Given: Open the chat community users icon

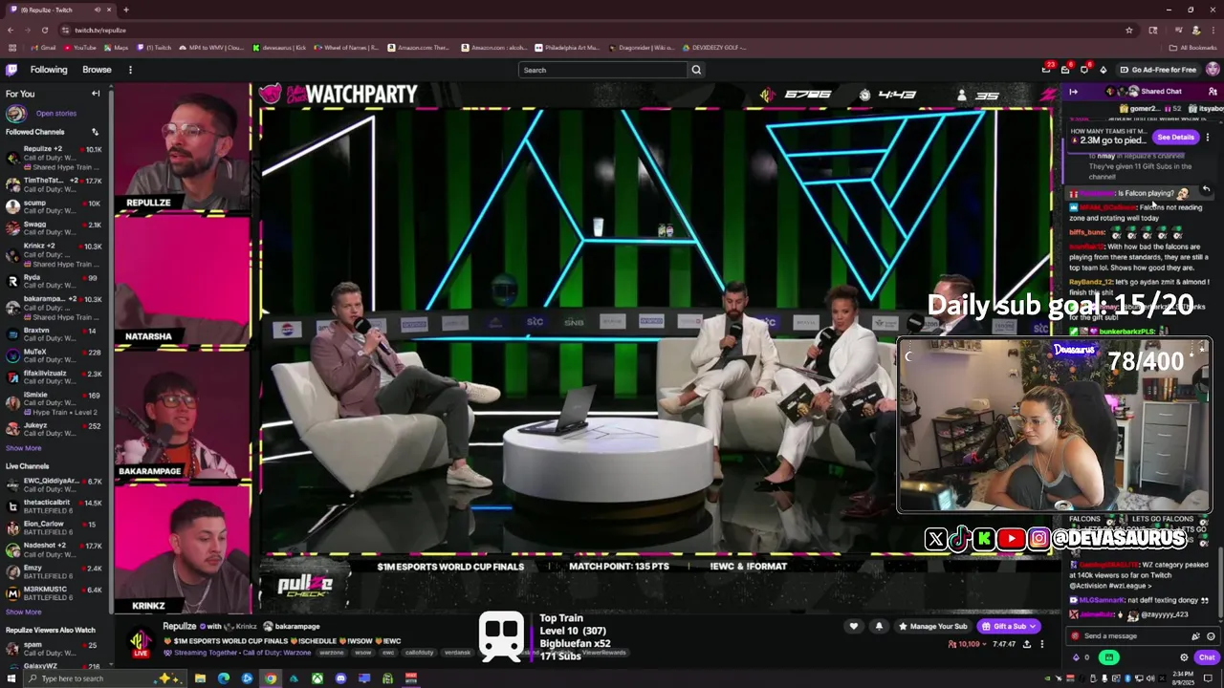Looking at the screenshot, I should pos(1213,92).
